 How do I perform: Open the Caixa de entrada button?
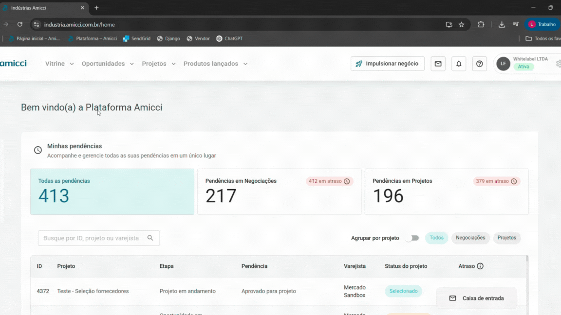point(476,298)
